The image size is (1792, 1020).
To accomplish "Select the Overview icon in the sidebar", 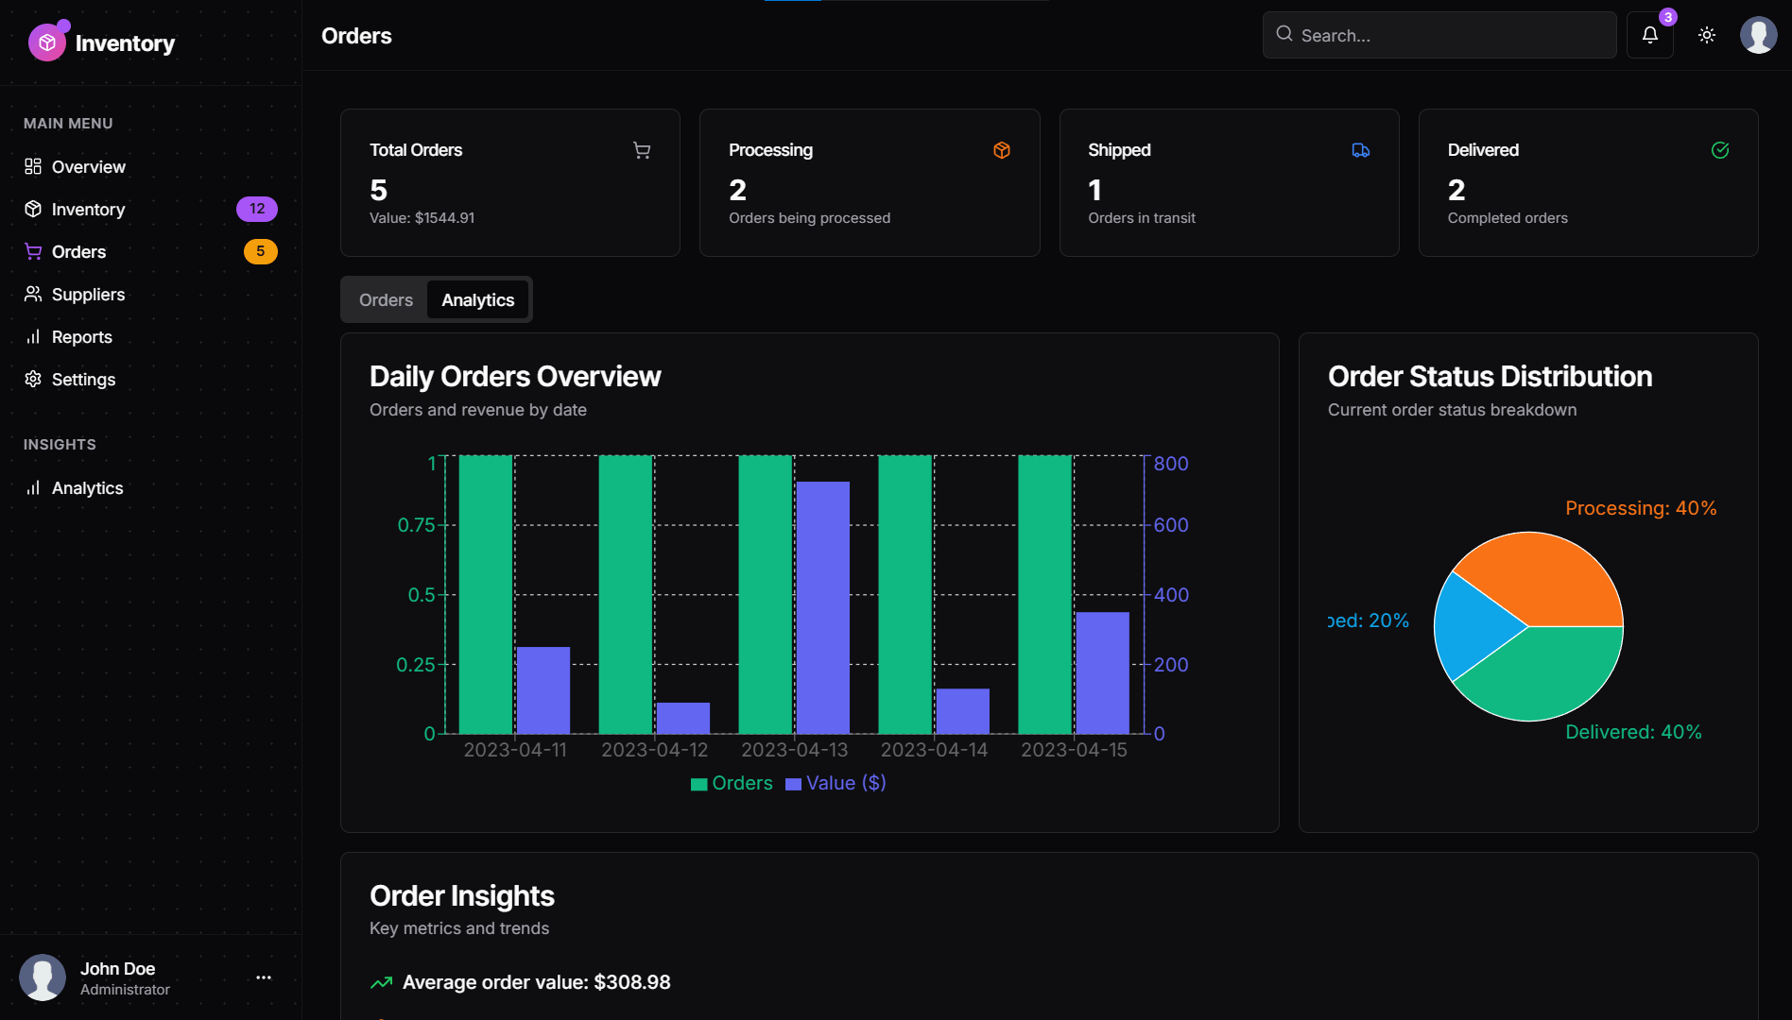I will pyautogui.click(x=33, y=166).
